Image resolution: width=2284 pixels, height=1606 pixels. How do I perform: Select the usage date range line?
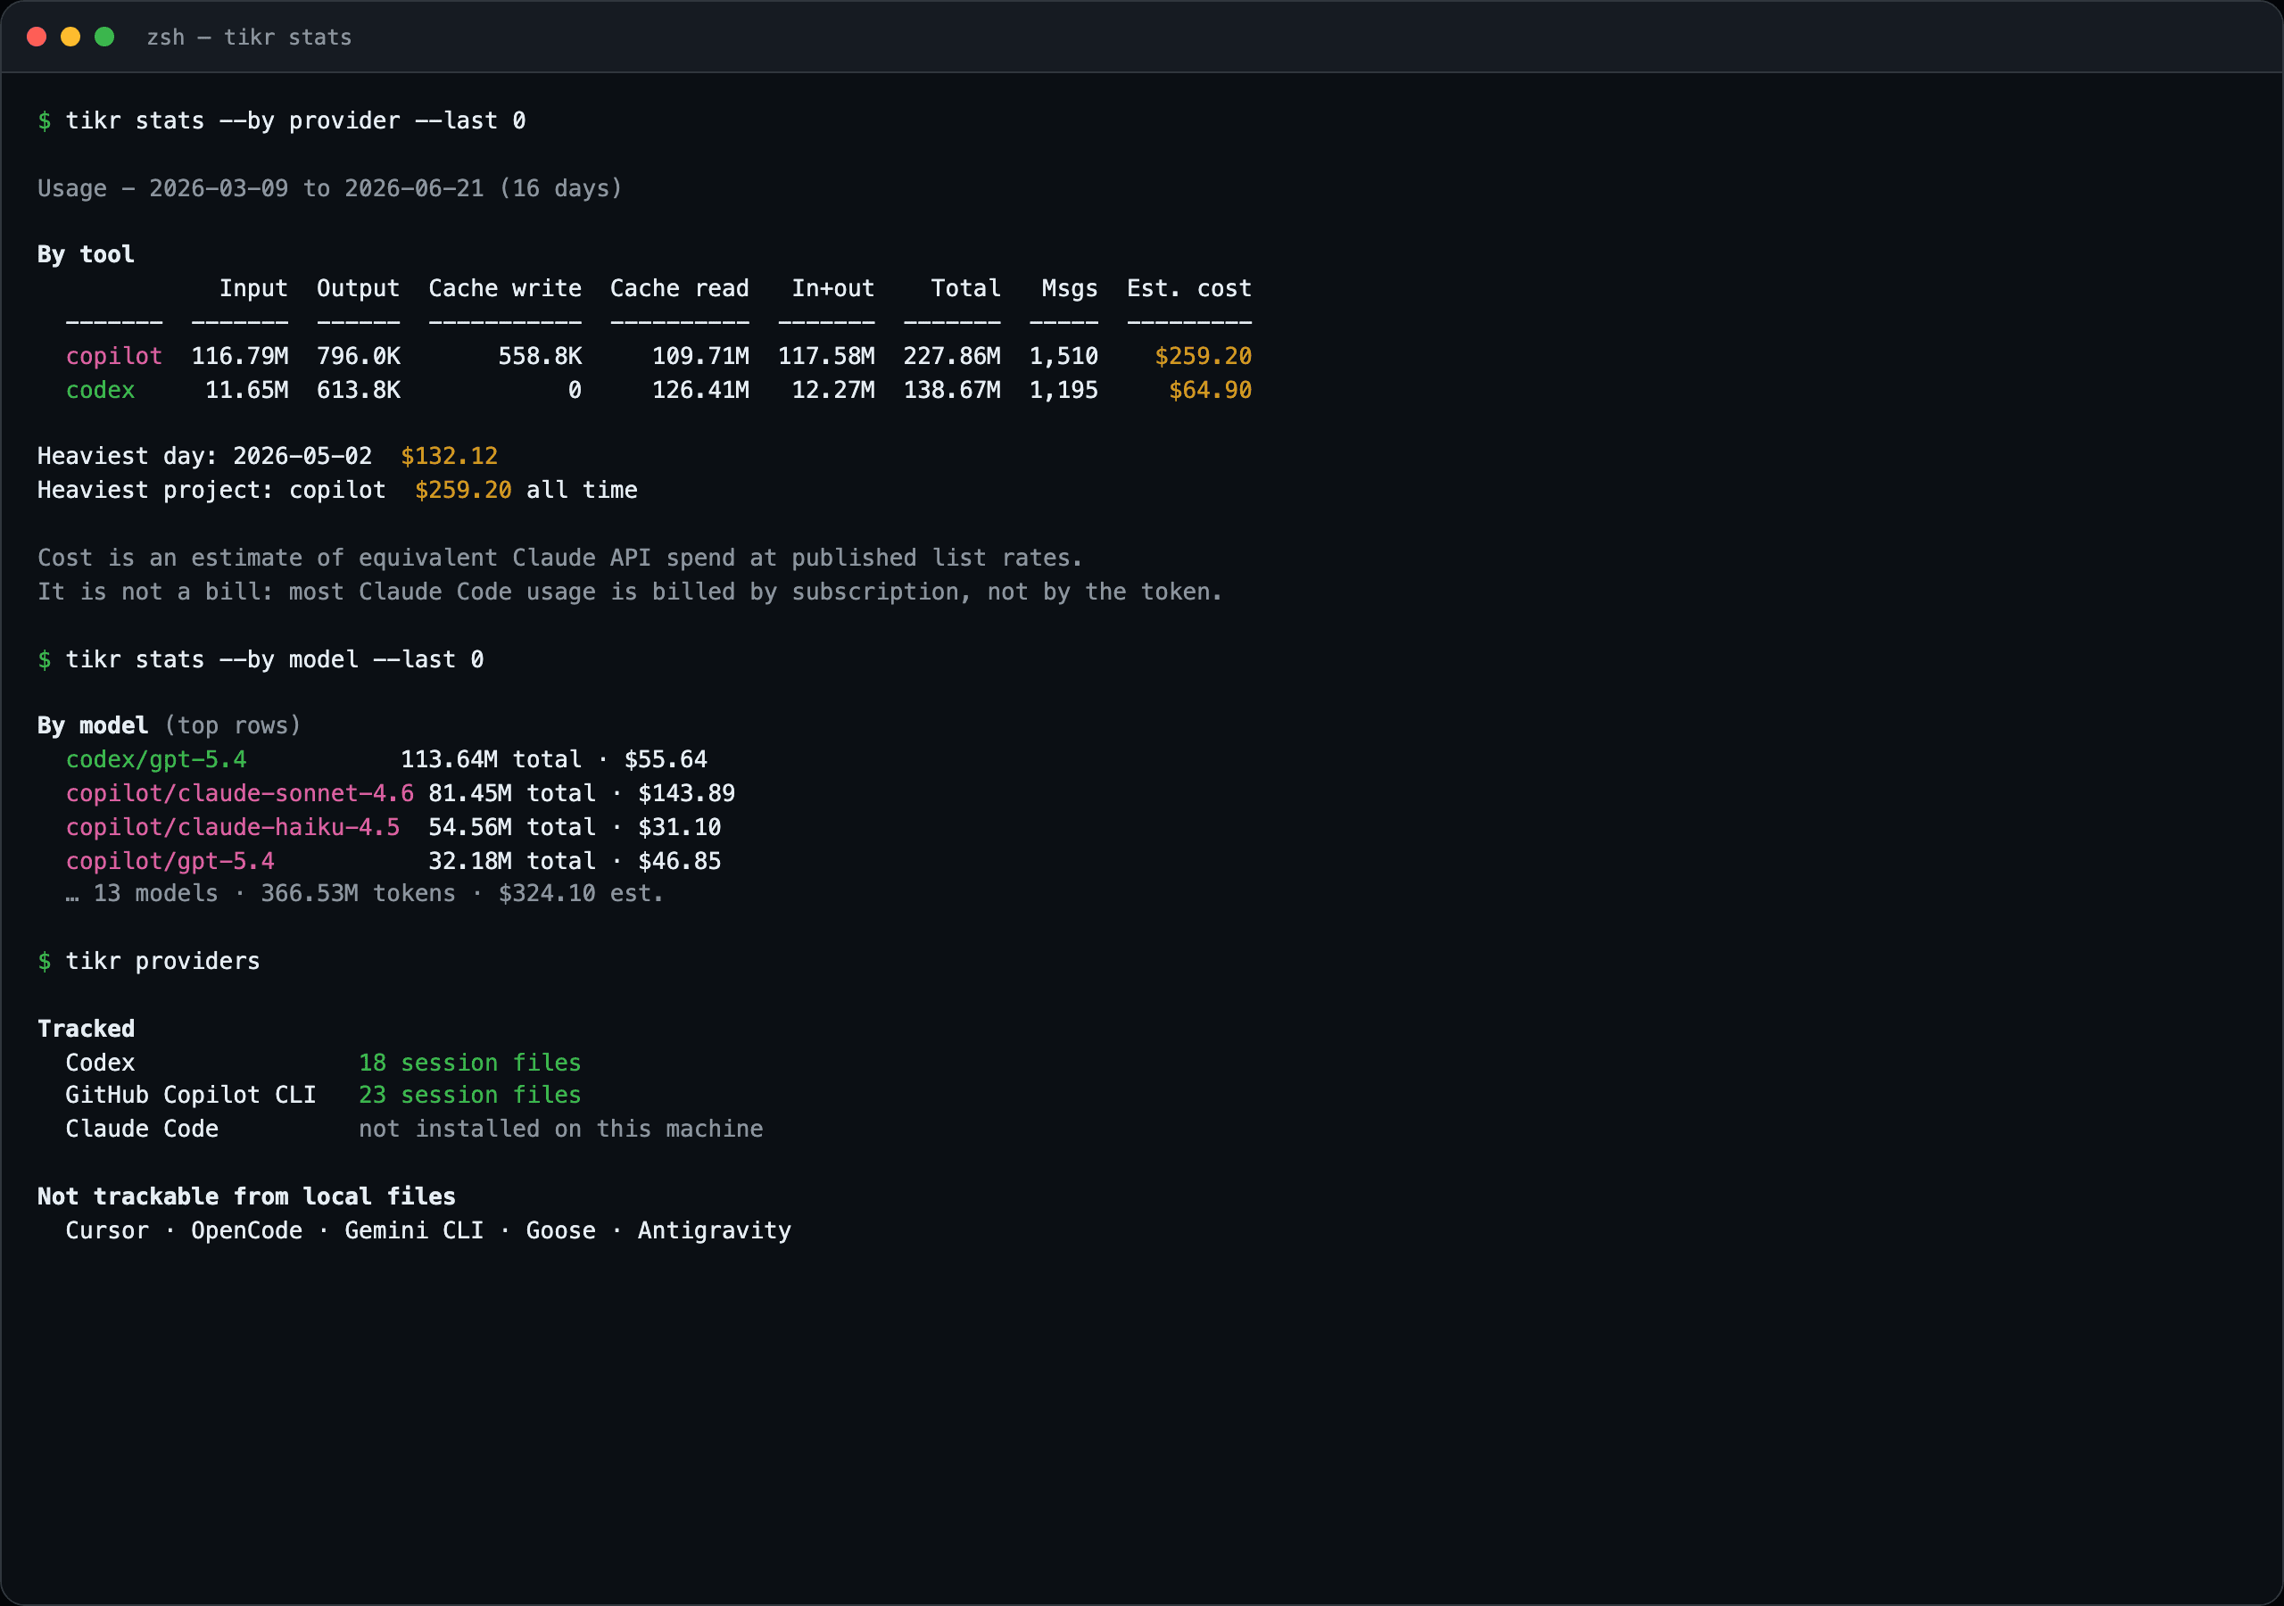(329, 188)
